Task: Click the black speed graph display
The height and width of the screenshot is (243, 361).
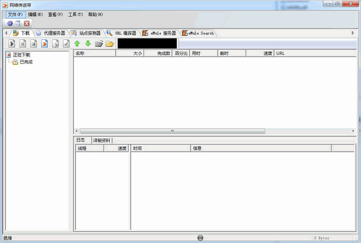Action: tap(147, 43)
